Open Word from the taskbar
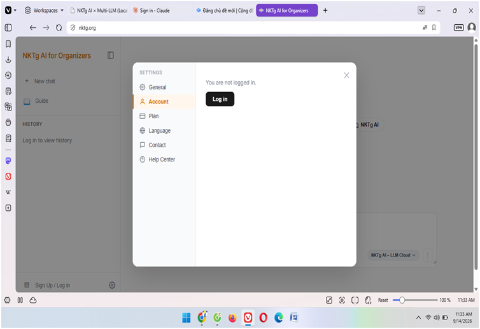Image resolution: width=480 pixels, height=329 pixels. click(x=294, y=318)
